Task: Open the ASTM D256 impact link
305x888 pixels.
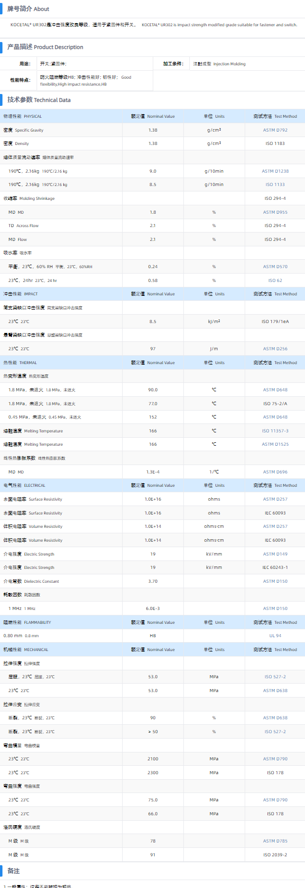Action: [275, 349]
